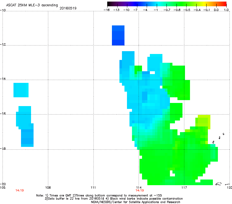This screenshot has width=232, height=204.
Task: Click the NOAA/NESDIS credit line
Action: point(135,202)
